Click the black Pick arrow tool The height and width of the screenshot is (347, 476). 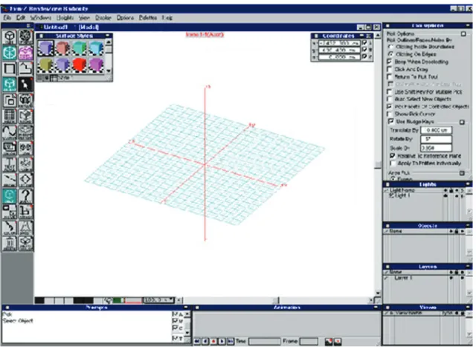(x=25, y=84)
